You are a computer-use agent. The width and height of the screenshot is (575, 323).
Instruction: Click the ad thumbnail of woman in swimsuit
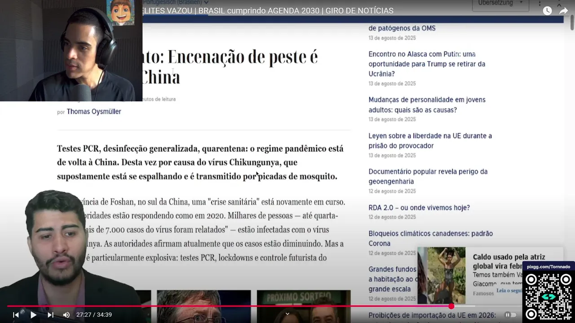[441, 275]
